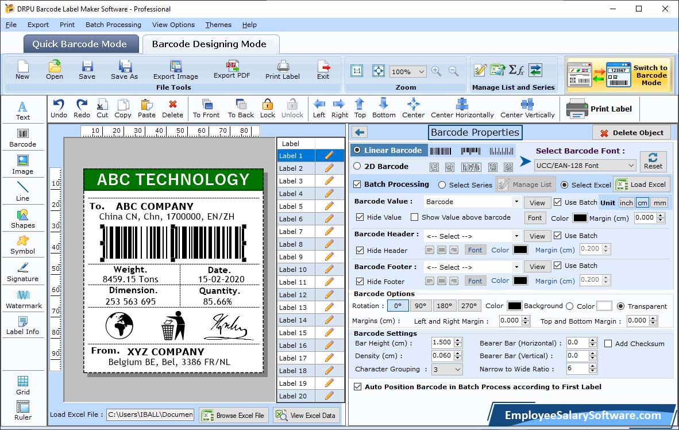
Task: Click the zoom in magnifier
Action: [437, 71]
